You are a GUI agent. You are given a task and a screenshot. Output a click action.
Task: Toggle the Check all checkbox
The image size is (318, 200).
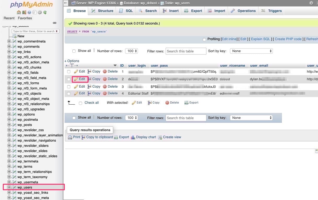(80, 103)
